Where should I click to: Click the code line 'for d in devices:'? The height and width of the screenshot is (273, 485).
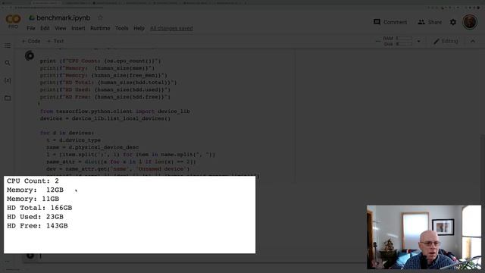click(x=67, y=133)
